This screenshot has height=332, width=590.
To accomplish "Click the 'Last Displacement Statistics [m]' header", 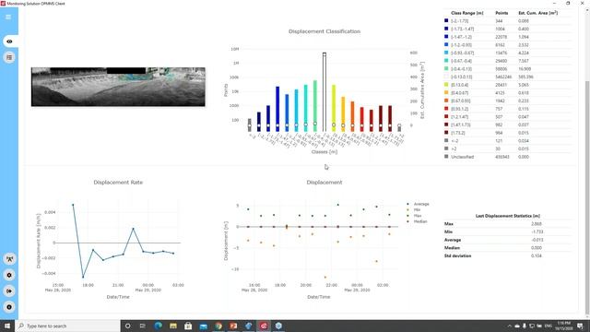I will tap(508, 216).
